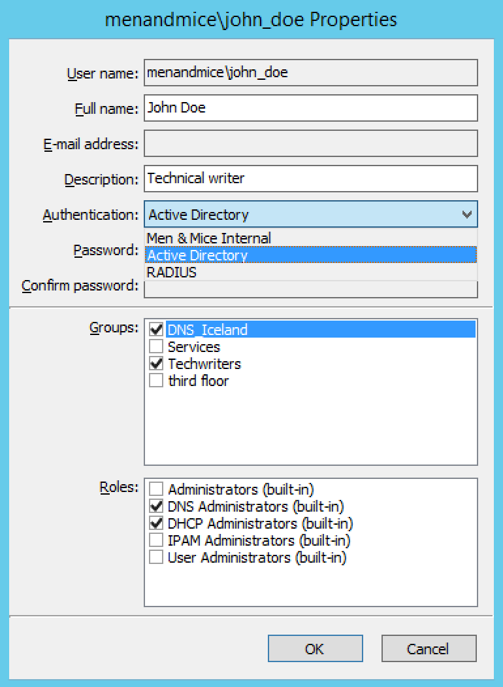The width and height of the screenshot is (503, 687).
Task: Enable the Services group checkbox
Action: tap(156, 347)
